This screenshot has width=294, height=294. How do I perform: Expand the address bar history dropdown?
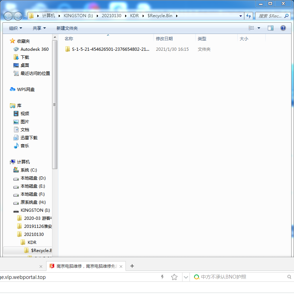(241, 16)
